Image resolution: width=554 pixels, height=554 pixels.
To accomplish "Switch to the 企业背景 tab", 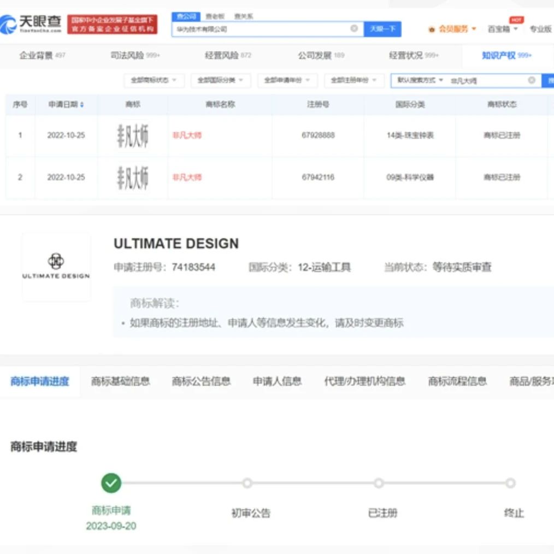I will 43,56.
